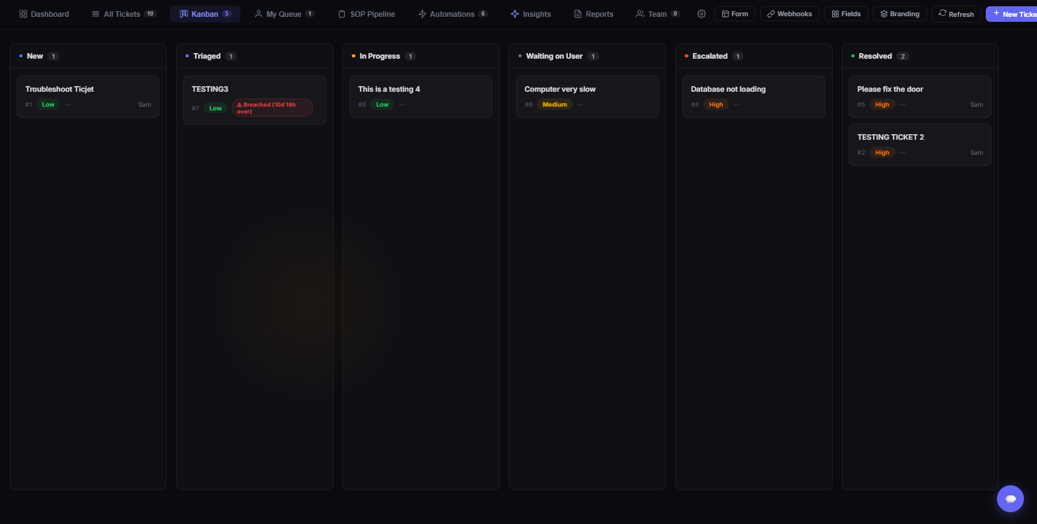Open the My Queue tab
This screenshot has height=524, width=1037.
[x=284, y=14]
